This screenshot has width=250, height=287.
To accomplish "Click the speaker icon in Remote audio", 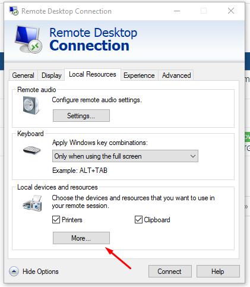I will point(31,105).
